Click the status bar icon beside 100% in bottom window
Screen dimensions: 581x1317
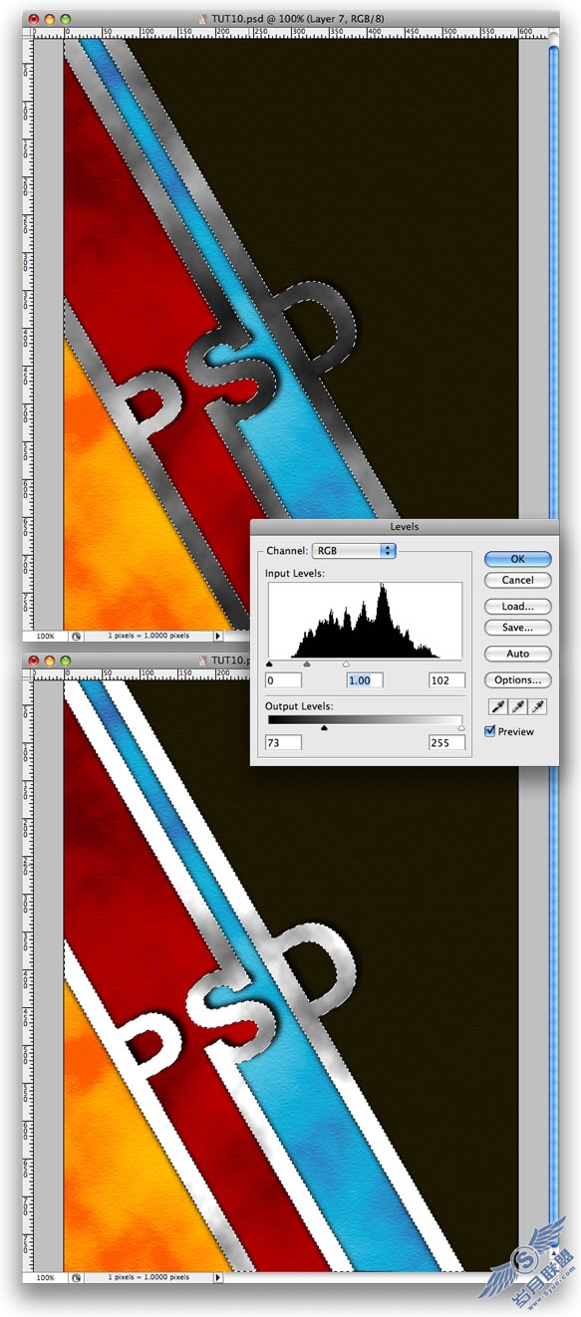coord(76,1276)
